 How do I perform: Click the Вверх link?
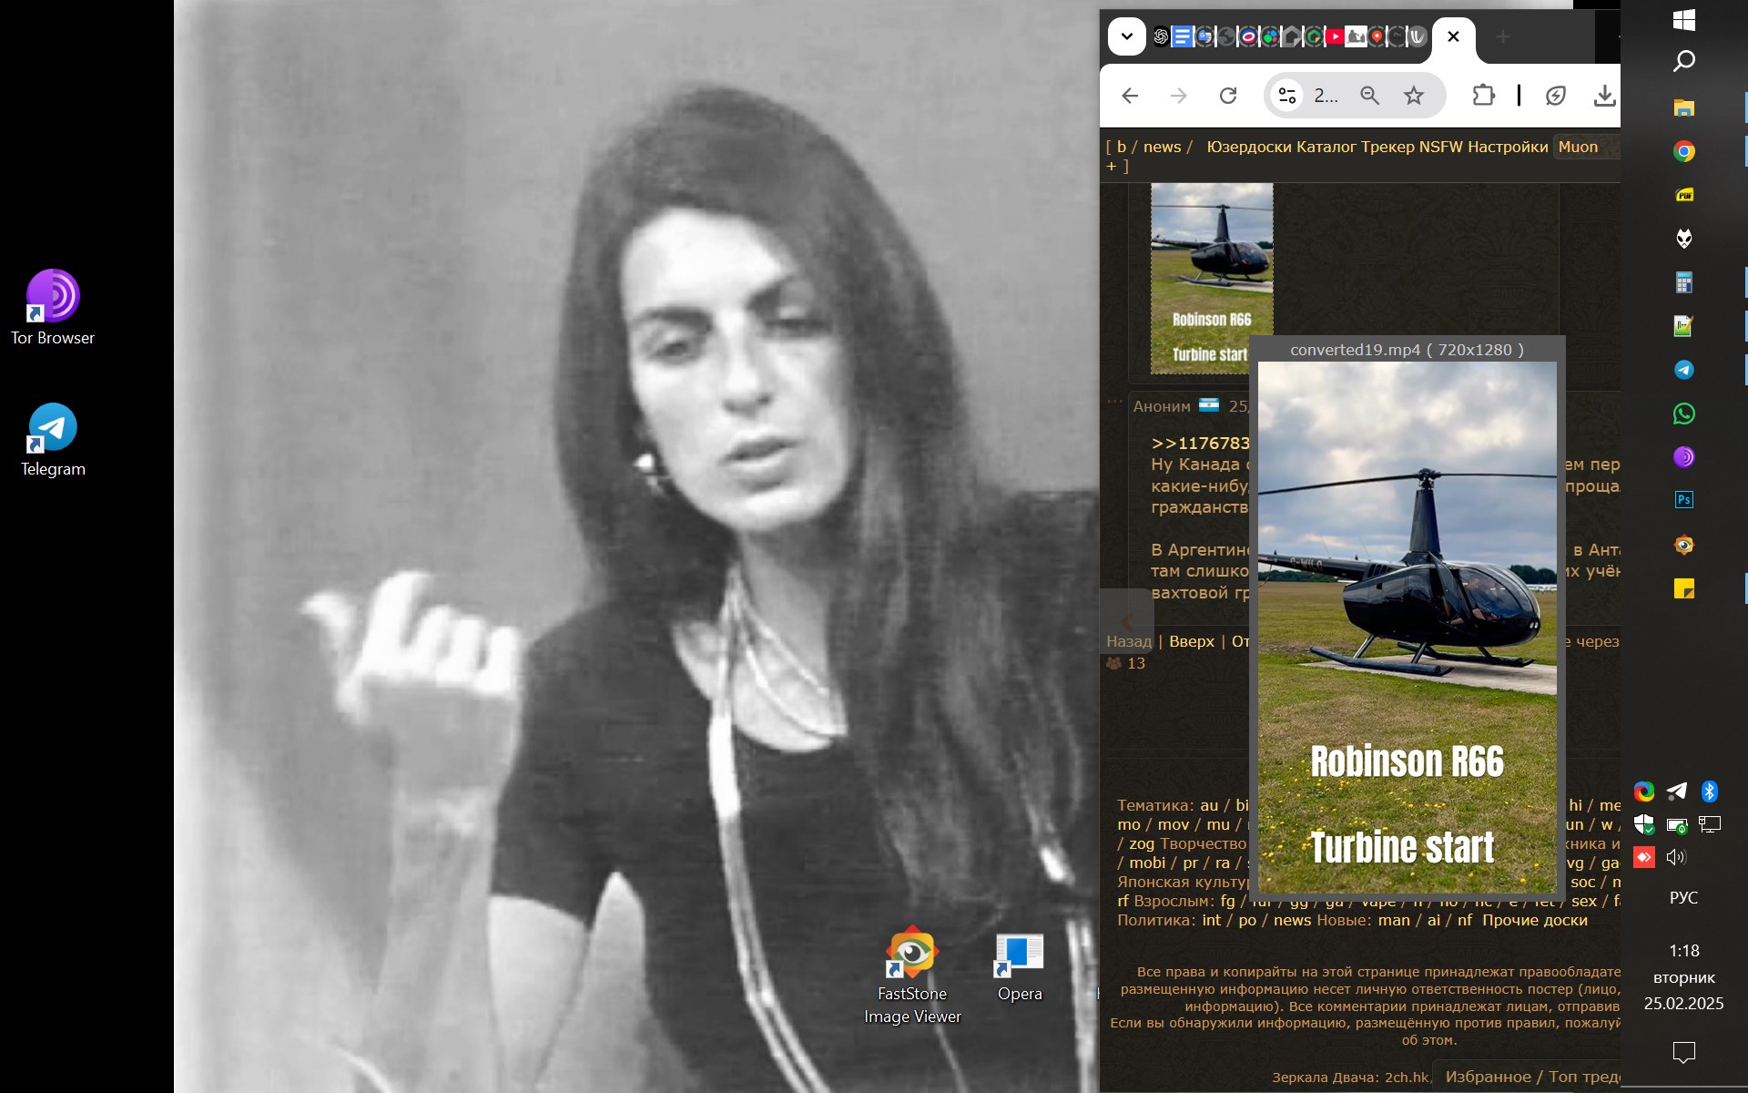(x=1191, y=641)
